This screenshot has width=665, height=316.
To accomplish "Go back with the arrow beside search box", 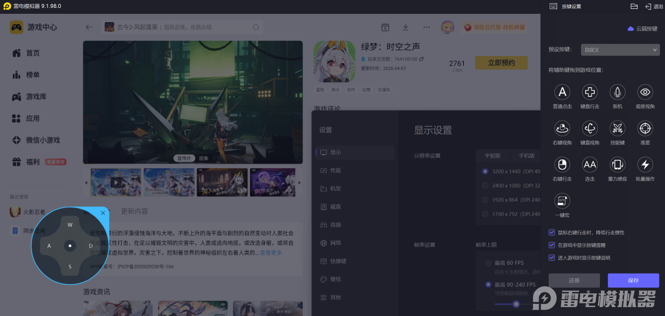I will [89, 27].
